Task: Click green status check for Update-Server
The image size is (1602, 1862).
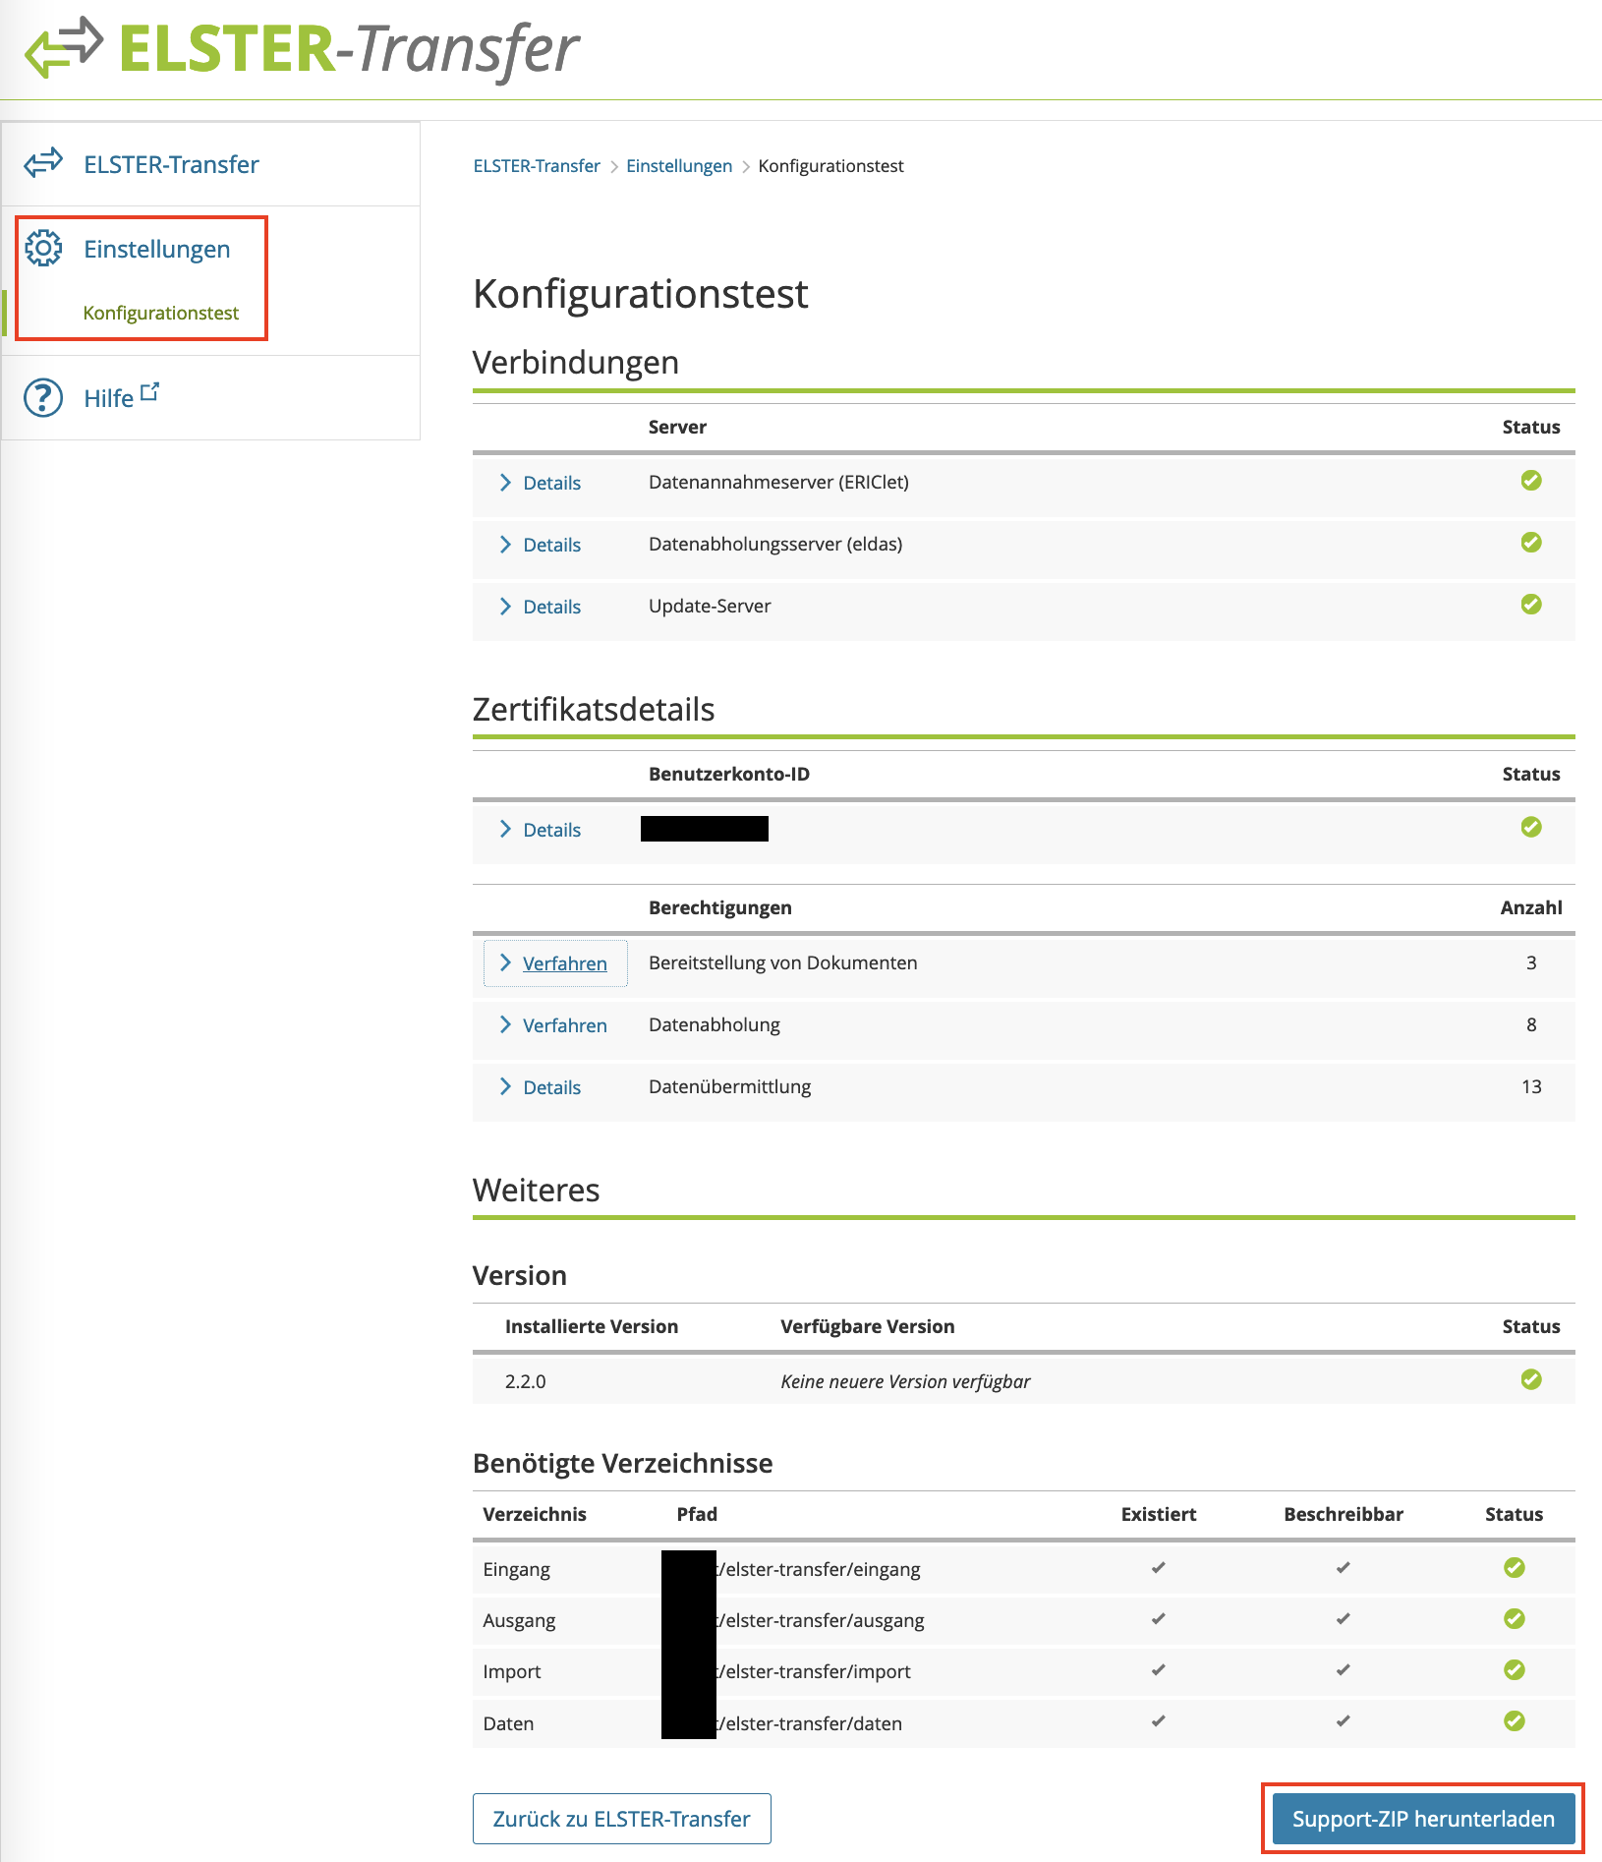Action: point(1530,605)
